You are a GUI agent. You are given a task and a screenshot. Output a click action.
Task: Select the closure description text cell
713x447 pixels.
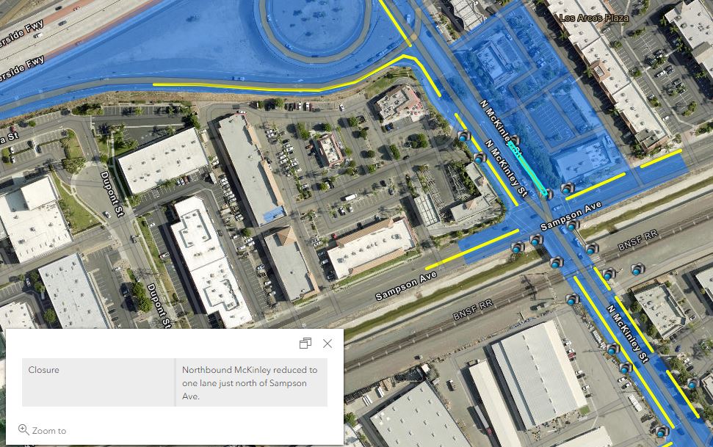[251, 382]
